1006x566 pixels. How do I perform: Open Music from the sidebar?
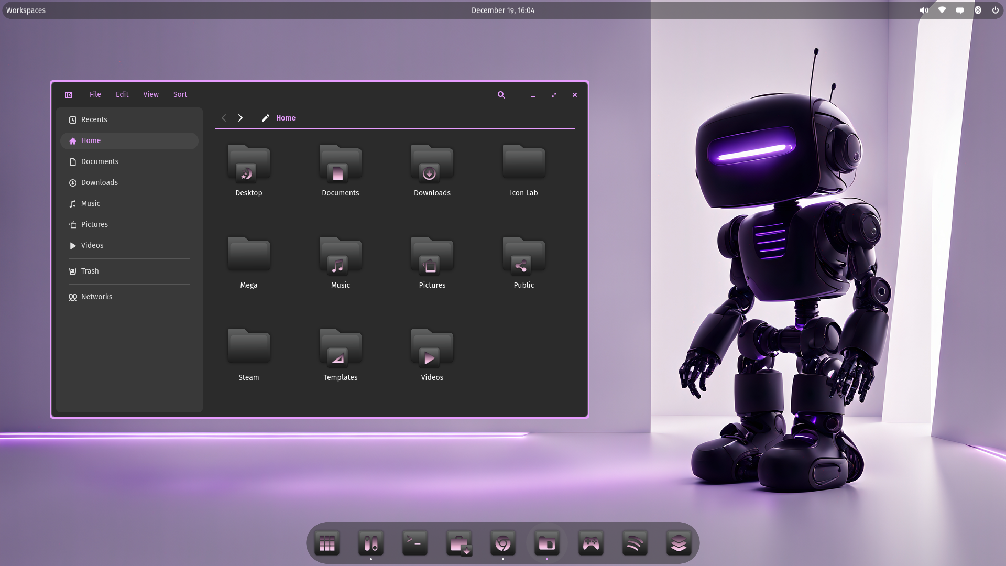click(129, 203)
